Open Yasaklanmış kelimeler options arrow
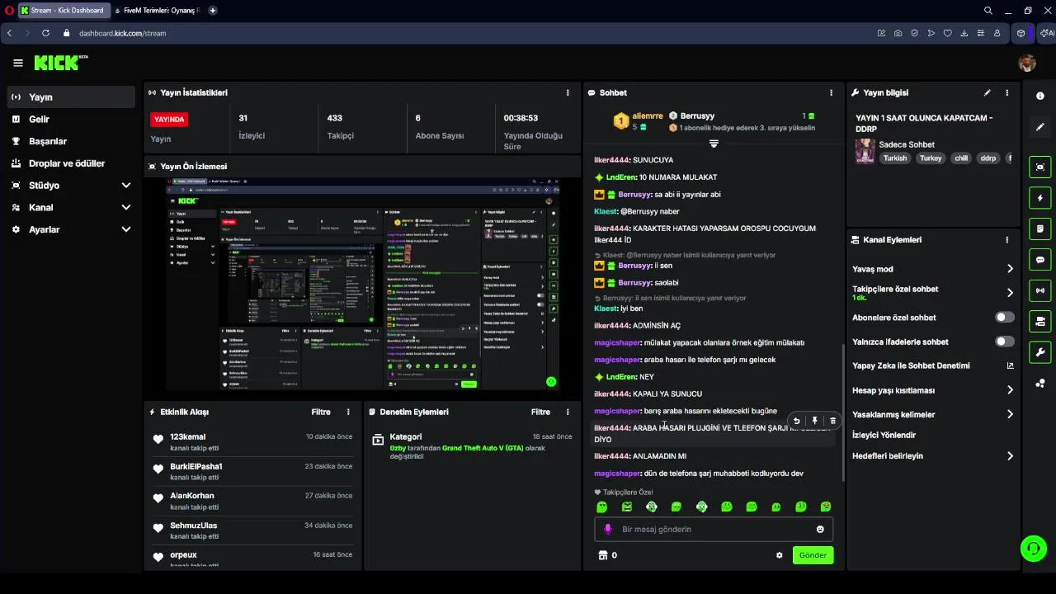The width and height of the screenshot is (1056, 594). [1010, 414]
